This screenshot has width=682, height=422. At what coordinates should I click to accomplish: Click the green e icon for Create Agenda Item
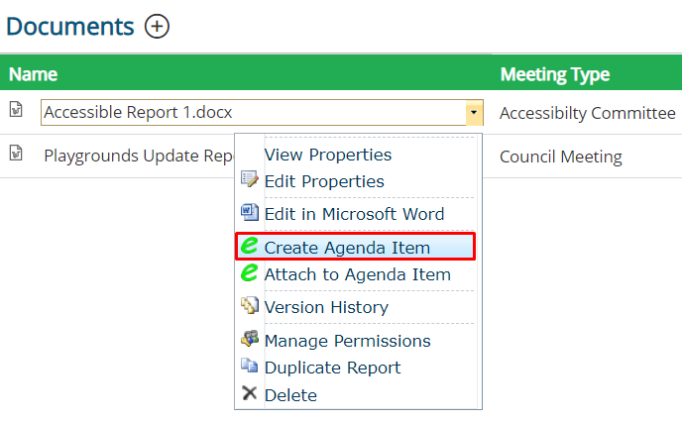click(x=249, y=245)
